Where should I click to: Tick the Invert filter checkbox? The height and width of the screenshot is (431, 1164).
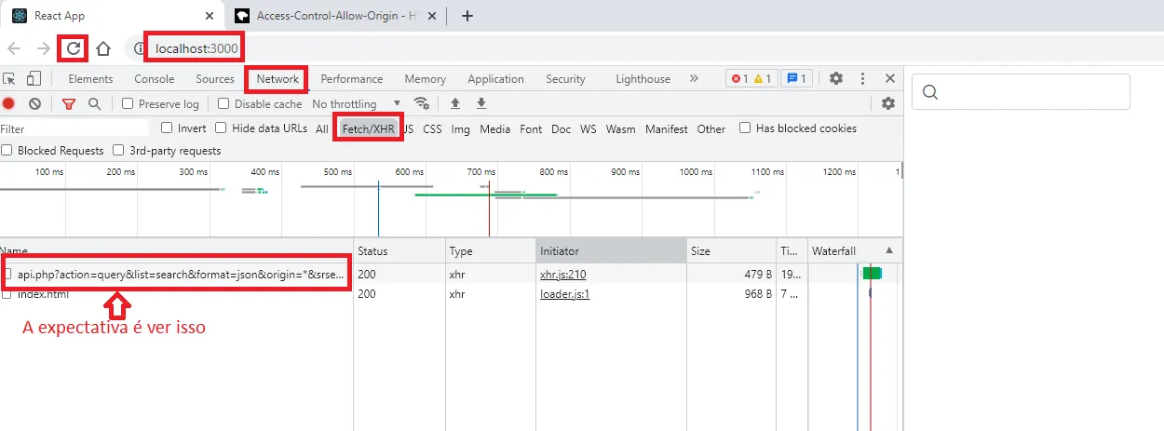[167, 128]
